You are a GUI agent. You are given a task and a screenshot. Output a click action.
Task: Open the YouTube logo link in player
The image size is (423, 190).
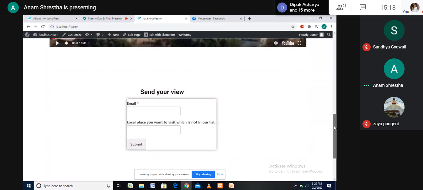(288, 43)
